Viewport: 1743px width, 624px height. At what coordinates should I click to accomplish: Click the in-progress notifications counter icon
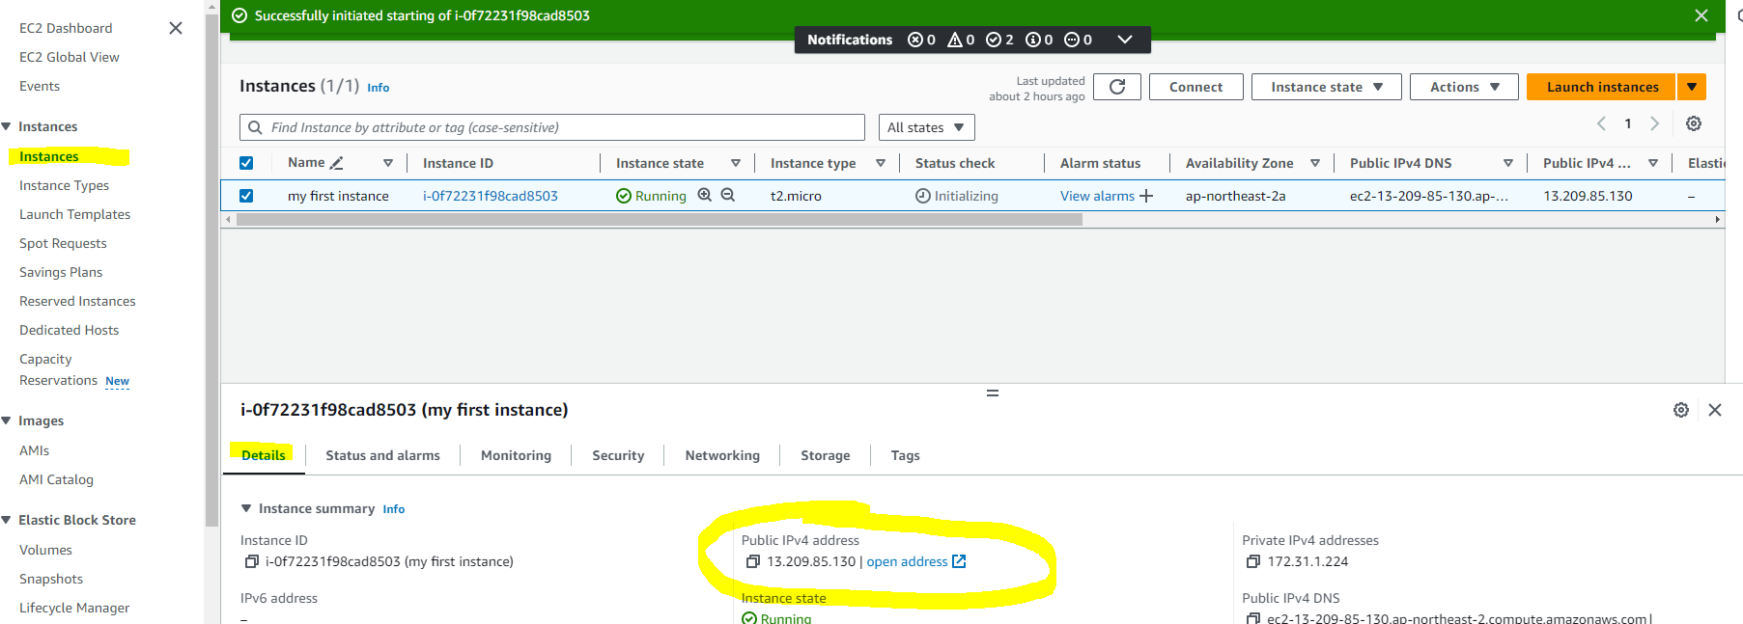point(1072,40)
